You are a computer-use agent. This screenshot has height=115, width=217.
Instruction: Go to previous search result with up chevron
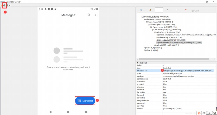point(167,10)
